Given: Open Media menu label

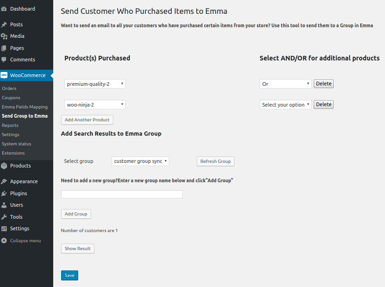Looking at the screenshot, I should click(17, 36).
